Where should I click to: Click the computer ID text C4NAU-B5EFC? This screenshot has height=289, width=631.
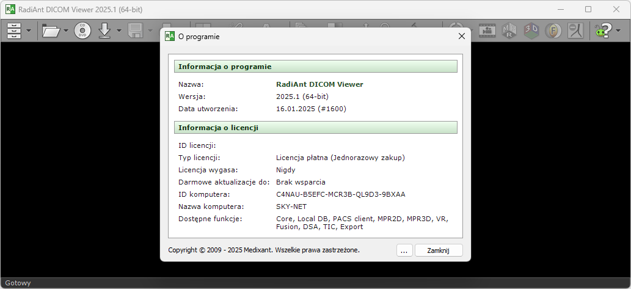pos(340,194)
